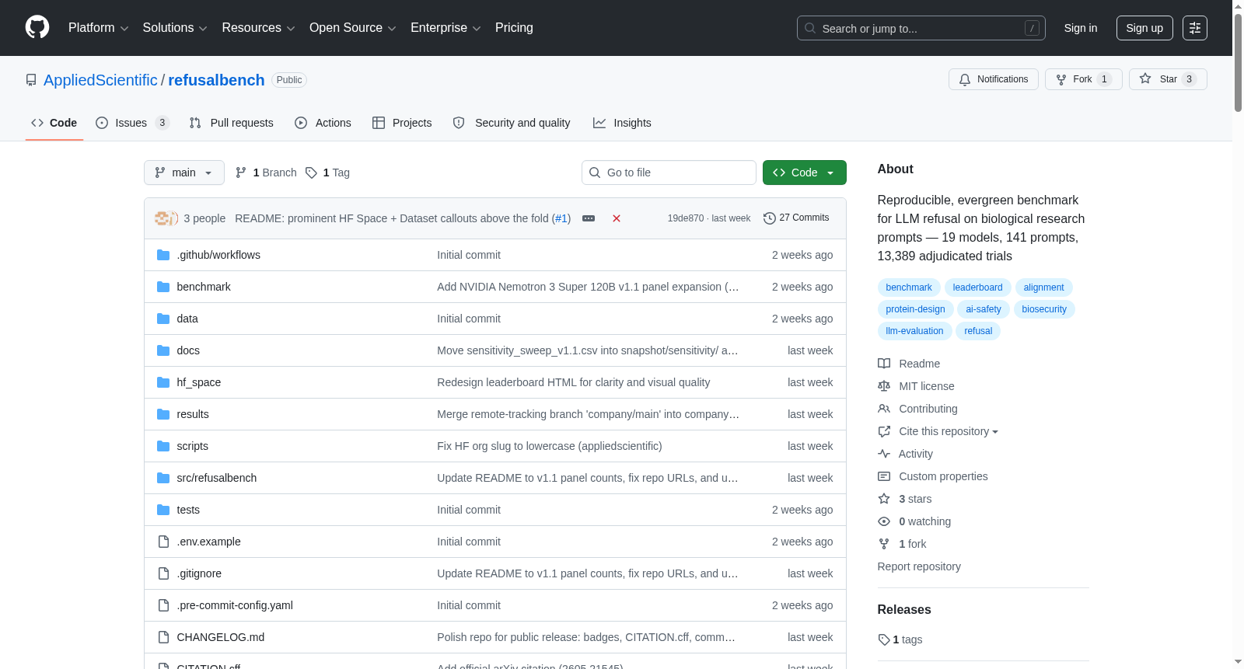Click the bell icon for Notifications
This screenshot has width=1244, height=669.
pos(965,79)
